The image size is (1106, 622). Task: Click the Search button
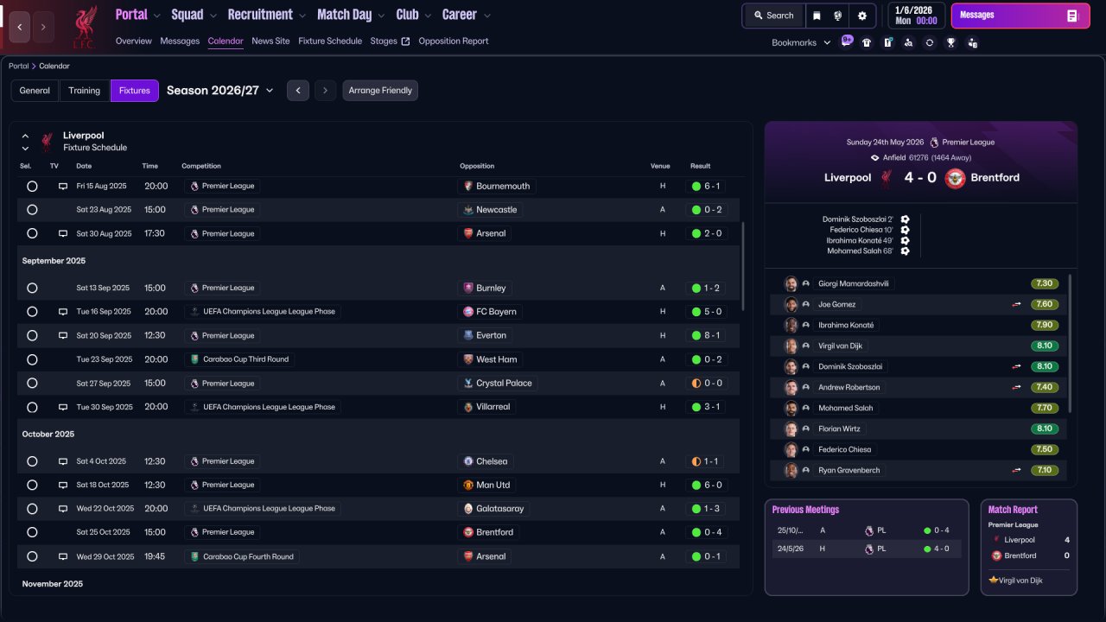pyautogui.click(x=773, y=16)
